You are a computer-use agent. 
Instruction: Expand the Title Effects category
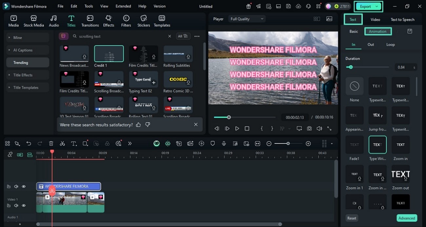pyautogui.click(x=28, y=75)
